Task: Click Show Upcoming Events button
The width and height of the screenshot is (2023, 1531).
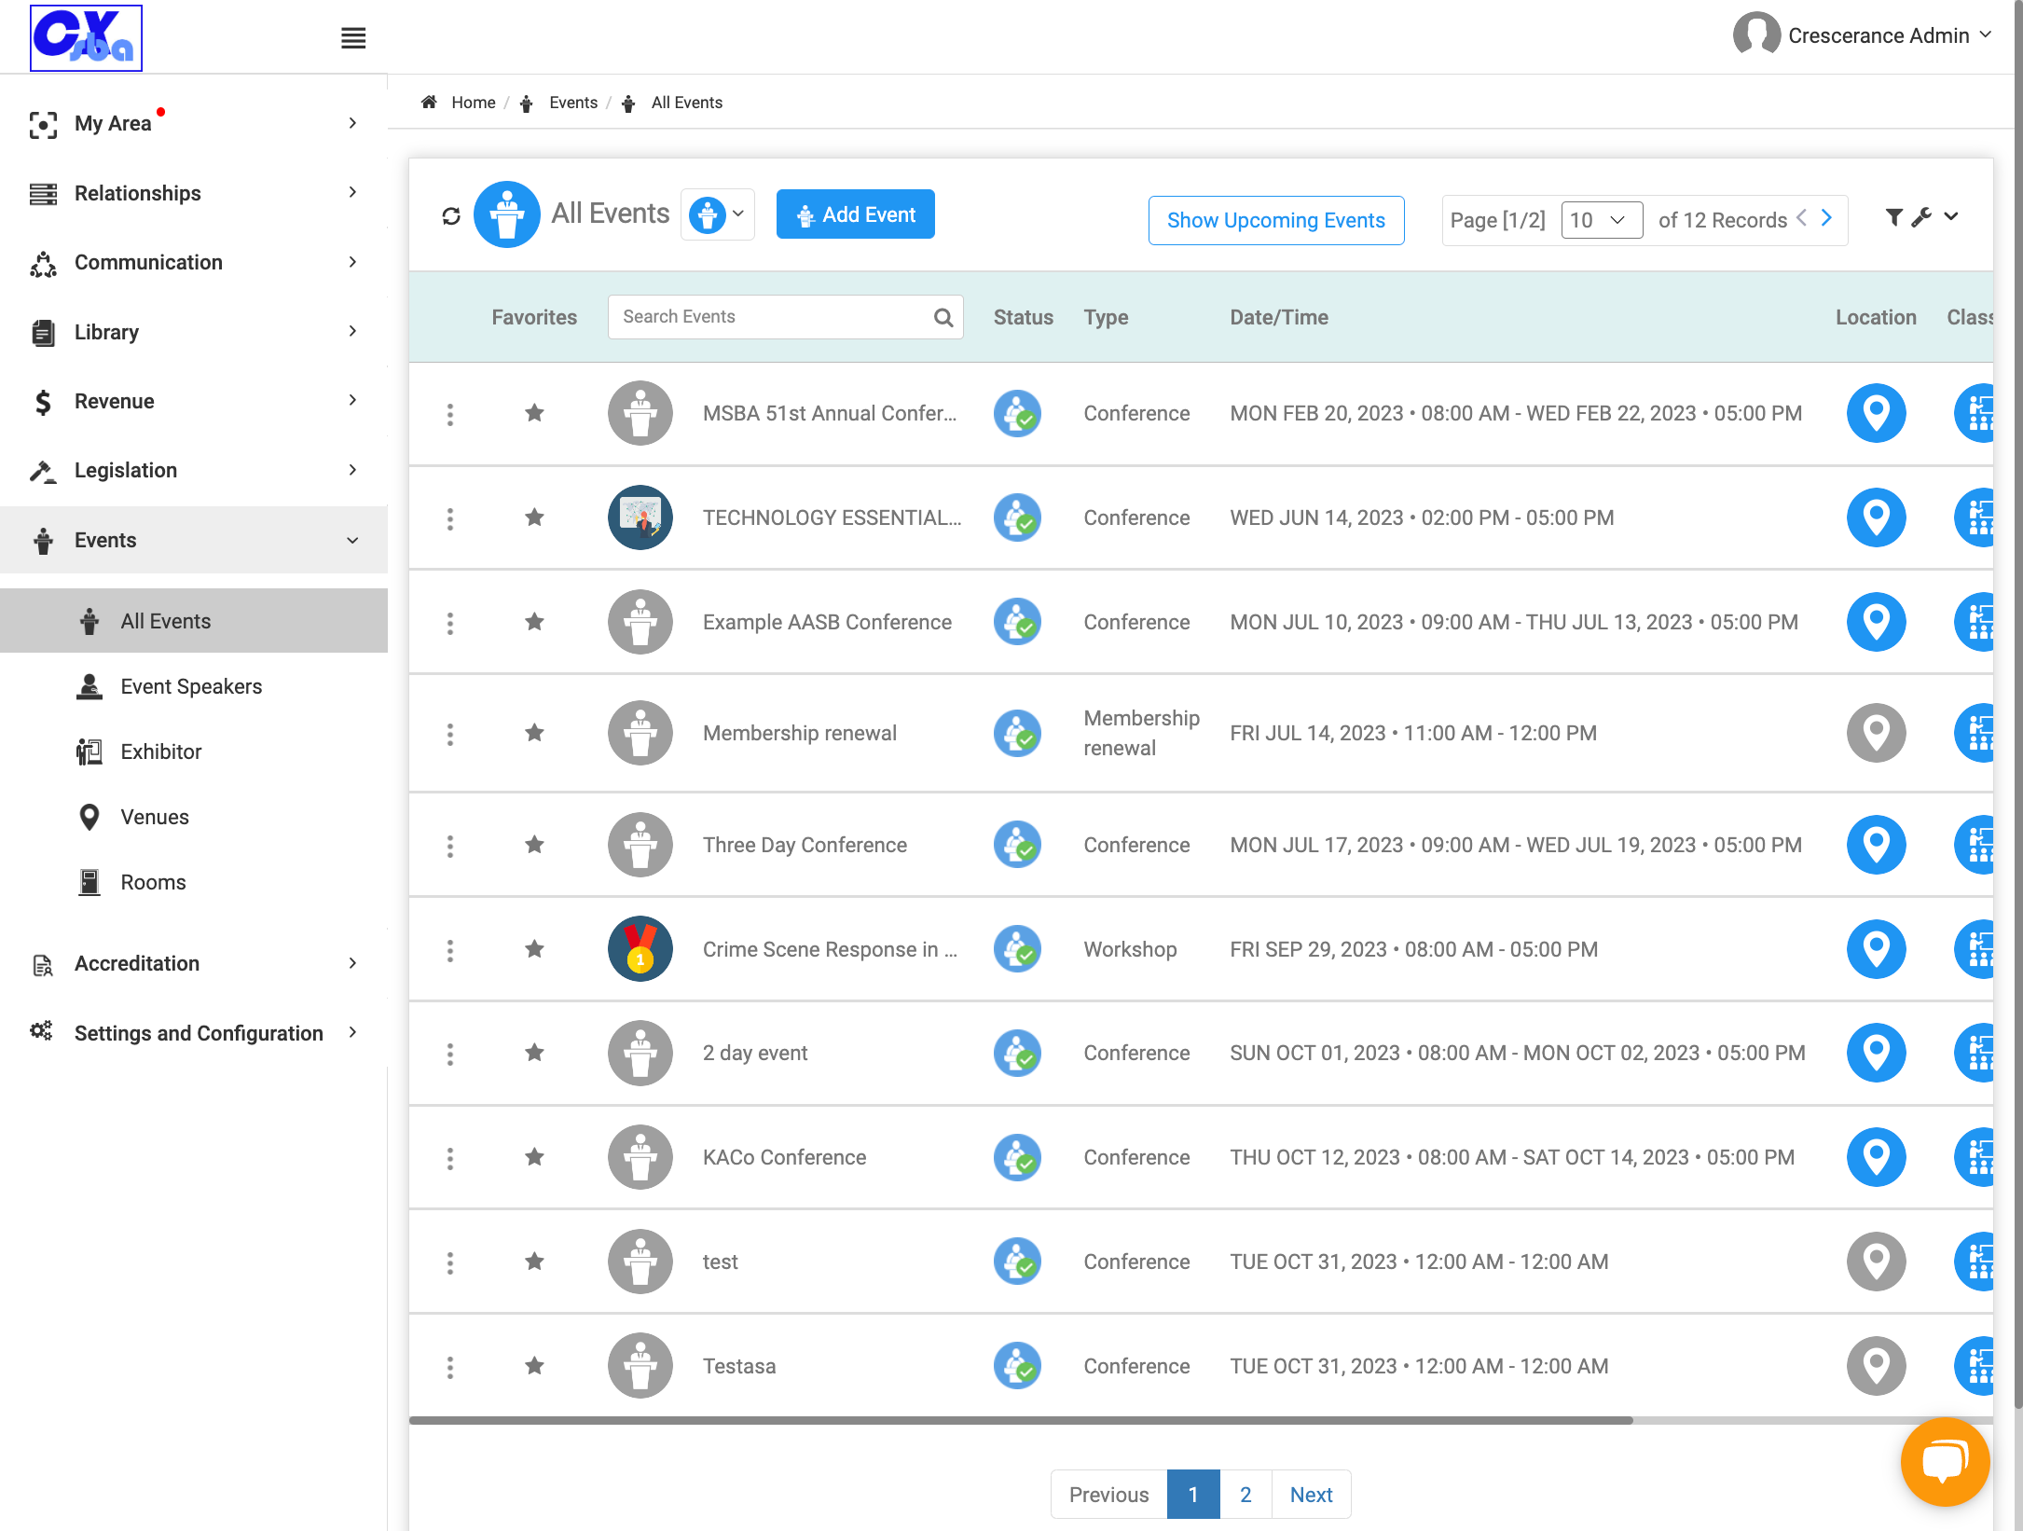Action: click(1276, 220)
